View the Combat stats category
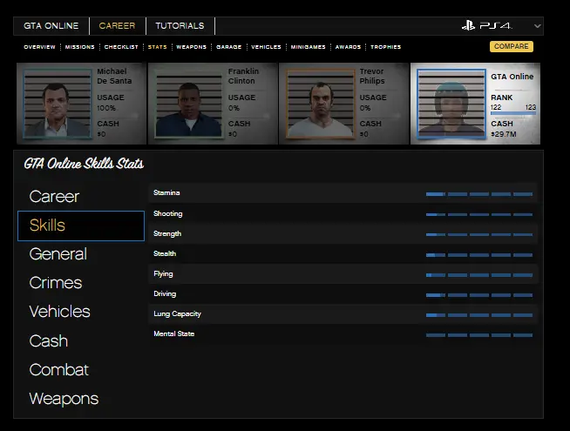 point(58,370)
